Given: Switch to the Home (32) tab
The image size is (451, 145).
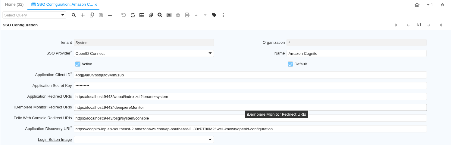Looking at the screenshot, I should [x=14, y=4].
